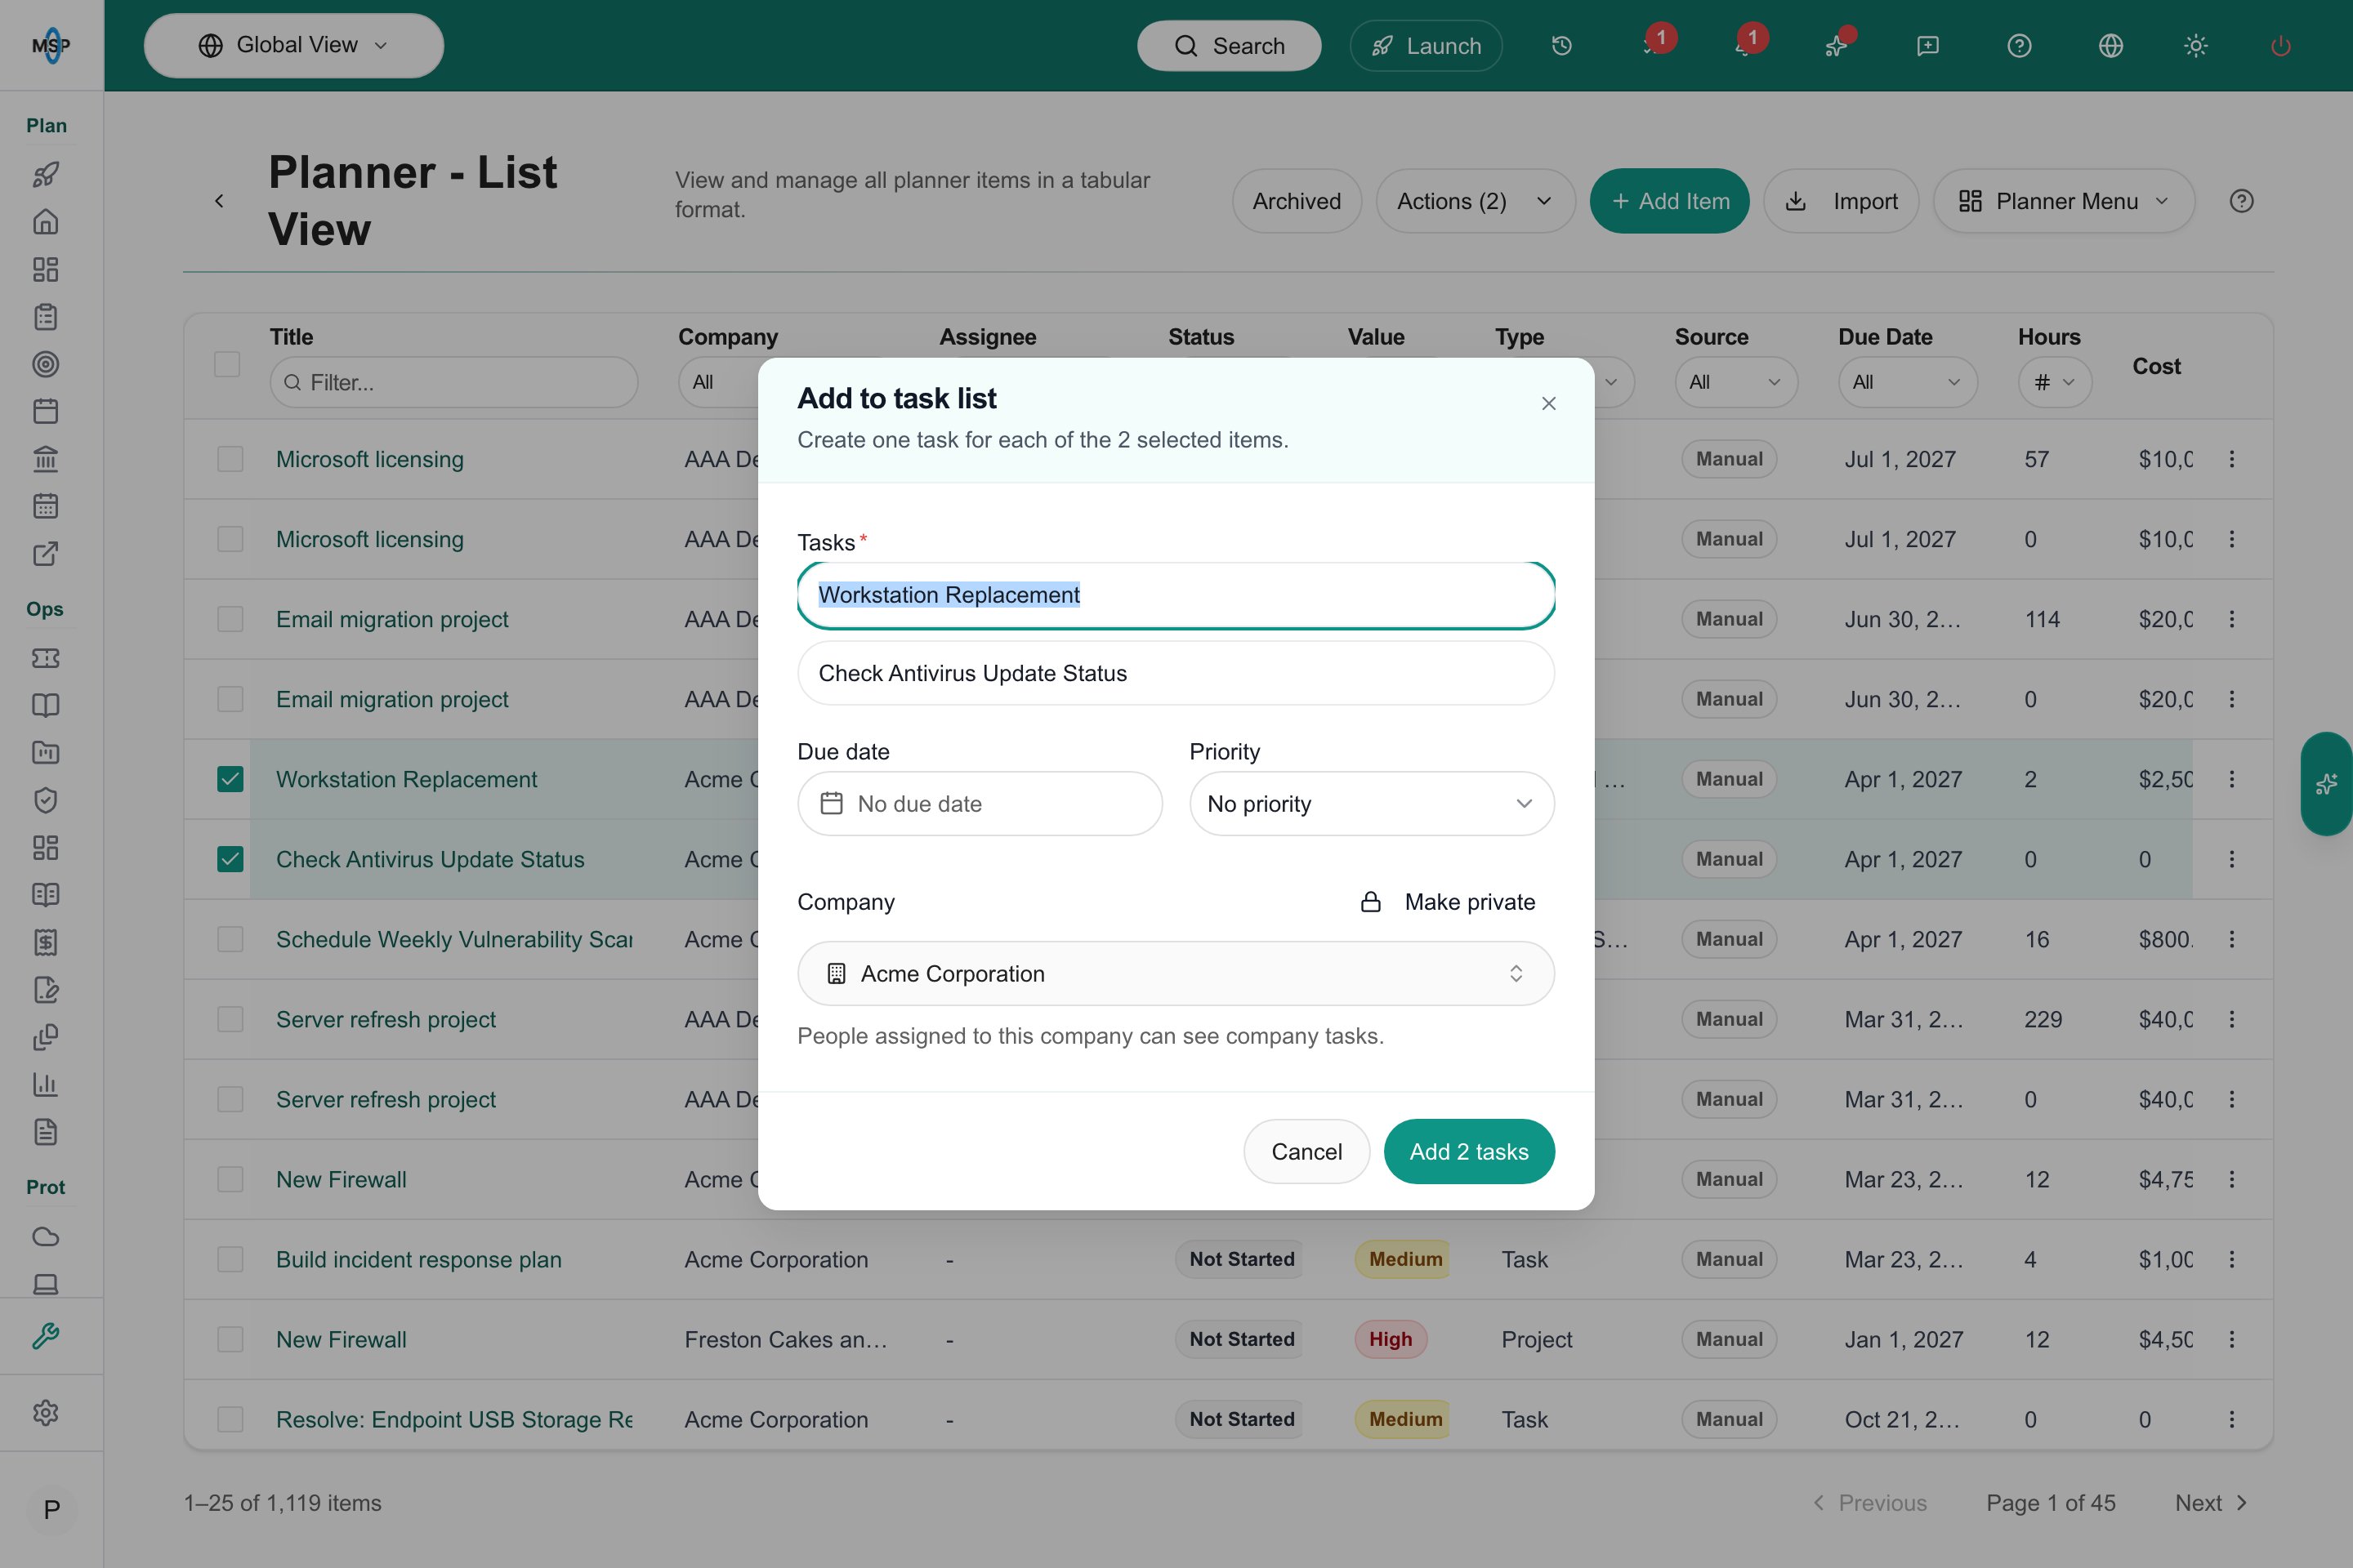The height and width of the screenshot is (1568, 2353).
Task: Click the floating AI sparkle button on right edge
Action: click(x=2327, y=784)
